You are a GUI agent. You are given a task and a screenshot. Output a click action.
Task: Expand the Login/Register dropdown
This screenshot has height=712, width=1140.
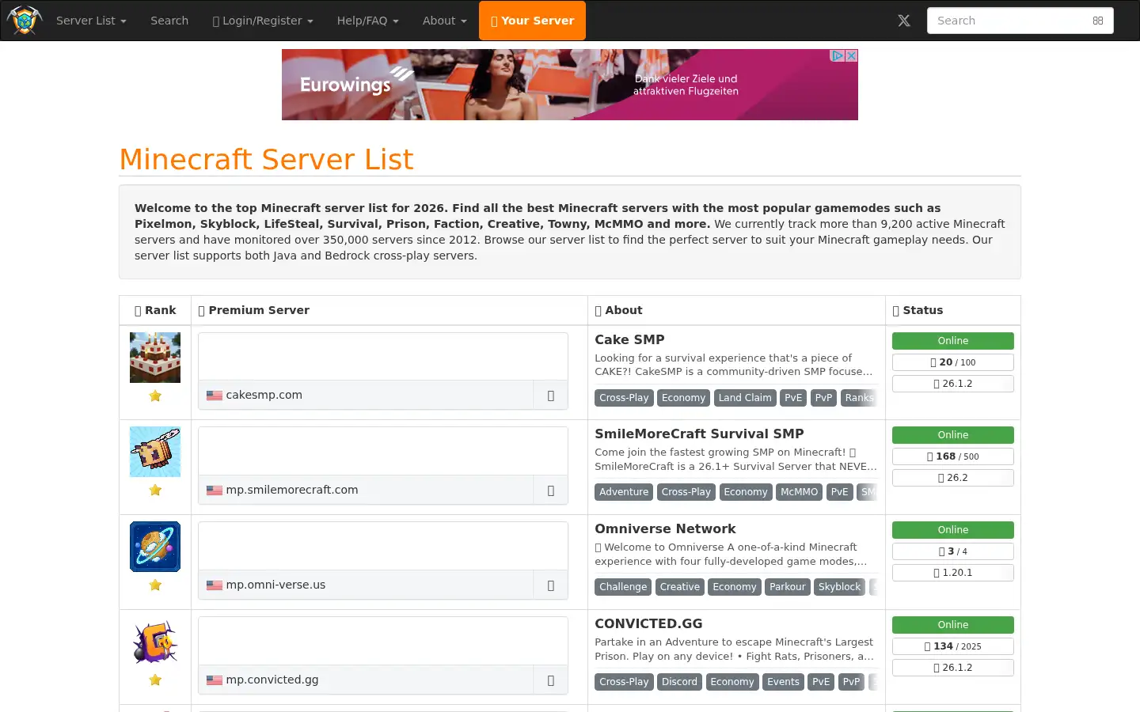pyautogui.click(x=263, y=21)
